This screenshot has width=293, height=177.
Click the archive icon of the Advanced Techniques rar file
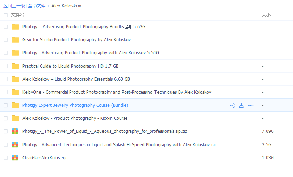(x=15, y=145)
